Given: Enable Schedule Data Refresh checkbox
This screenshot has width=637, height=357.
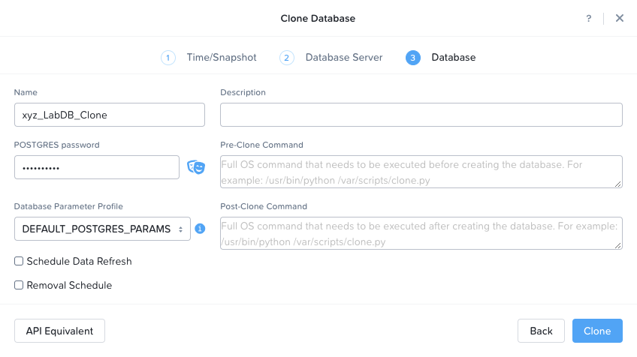Looking at the screenshot, I should tap(19, 261).
